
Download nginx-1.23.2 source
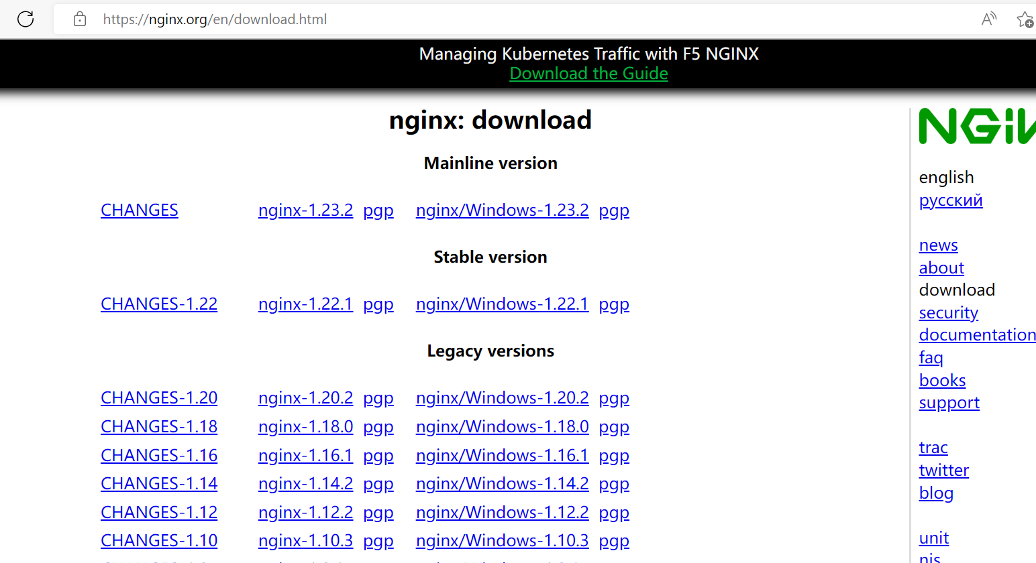coord(305,210)
